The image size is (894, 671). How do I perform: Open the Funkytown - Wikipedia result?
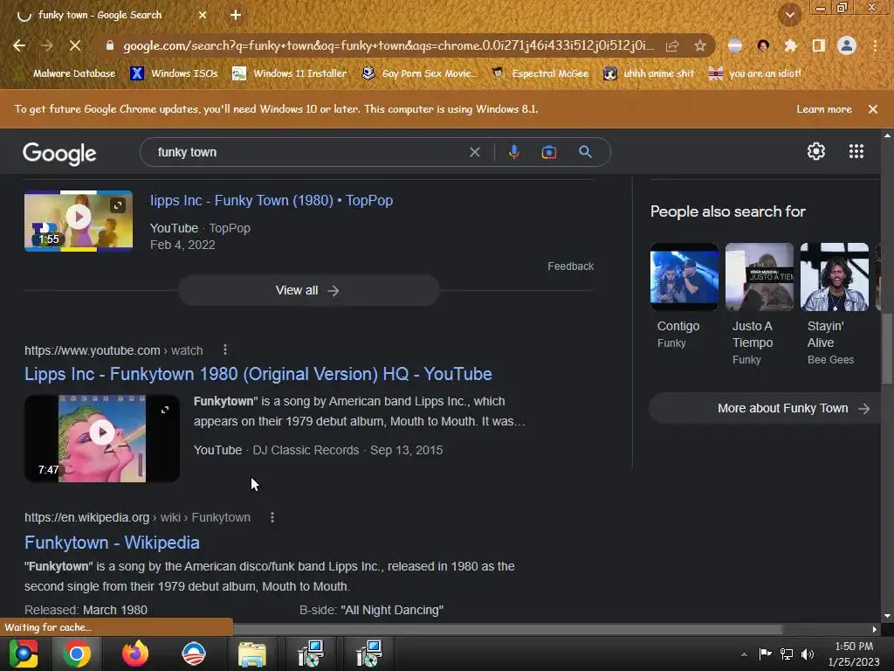(x=112, y=543)
